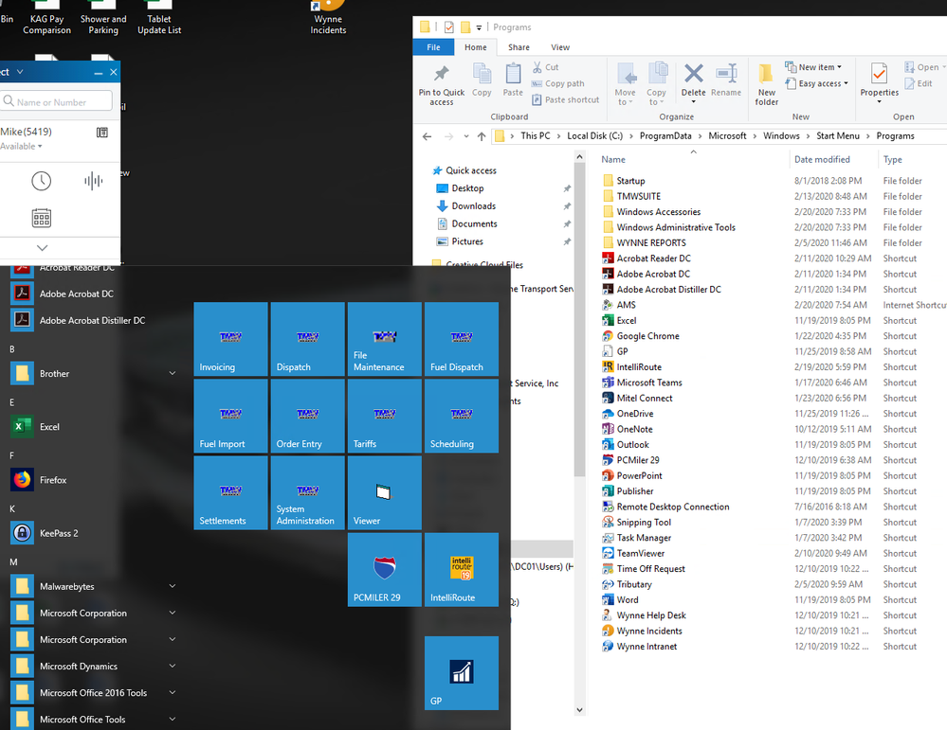Sort by Date modified column header
Viewport: 947px width, 730px height.
pyautogui.click(x=822, y=159)
